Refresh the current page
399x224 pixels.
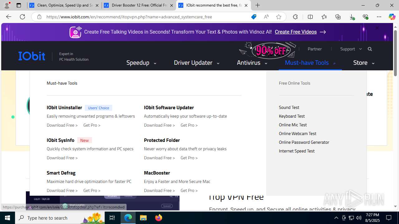[22, 17]
